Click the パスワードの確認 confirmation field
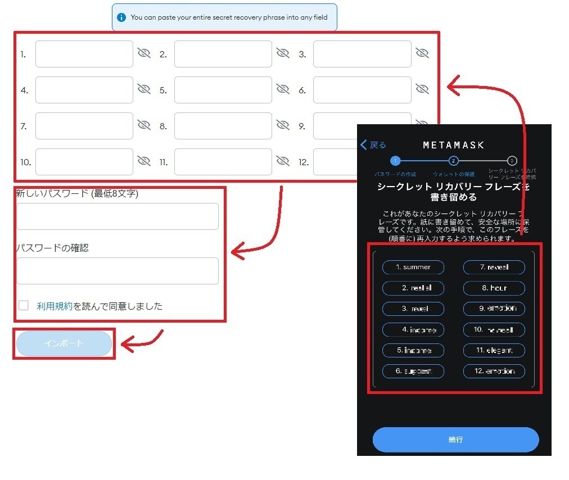 [x=118, y=271]
